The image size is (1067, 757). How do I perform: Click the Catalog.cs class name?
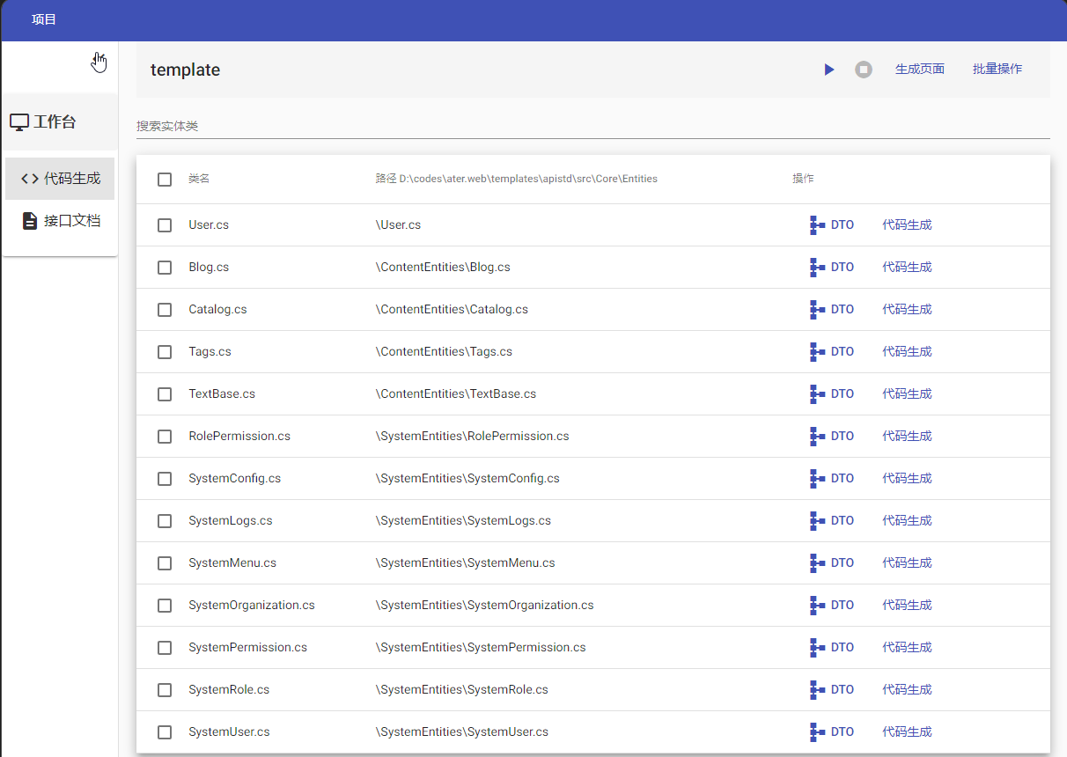click(x=217, y=310)
